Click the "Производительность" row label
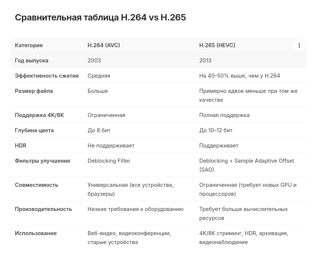 coord(43,209)
